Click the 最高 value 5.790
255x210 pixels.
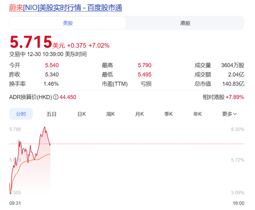pyautogui.click(x=144, y=65)
